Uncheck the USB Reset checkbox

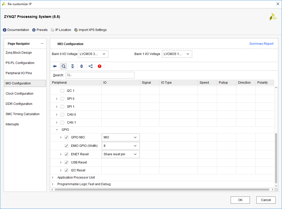point(66,162)
